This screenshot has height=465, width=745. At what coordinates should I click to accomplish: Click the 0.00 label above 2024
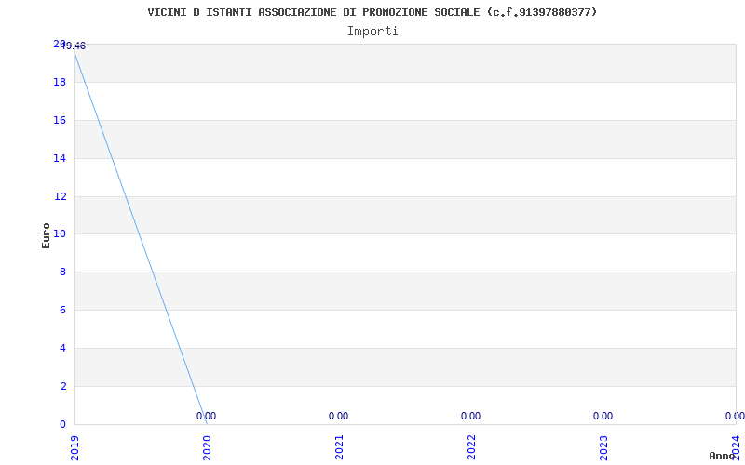click(735, 416)
